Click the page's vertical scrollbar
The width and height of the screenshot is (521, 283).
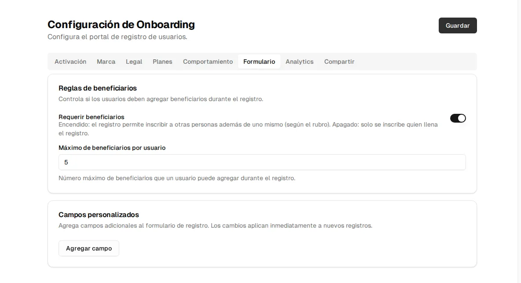click(519, 141)
